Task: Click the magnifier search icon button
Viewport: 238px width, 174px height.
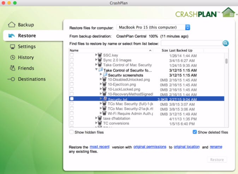Action: pos(226,43)
